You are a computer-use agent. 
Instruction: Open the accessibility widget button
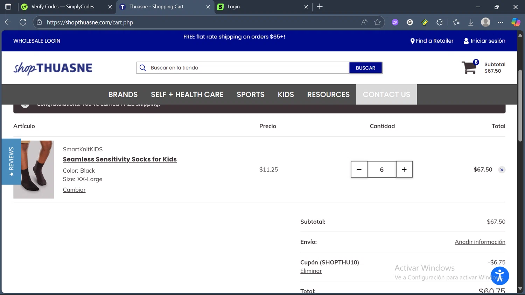coord(499,276)
